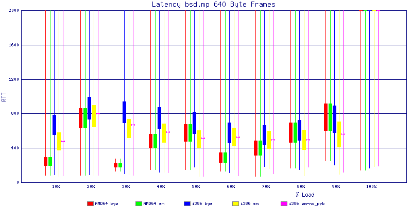Click the '20%' x-axis tick label

(91, 186)
